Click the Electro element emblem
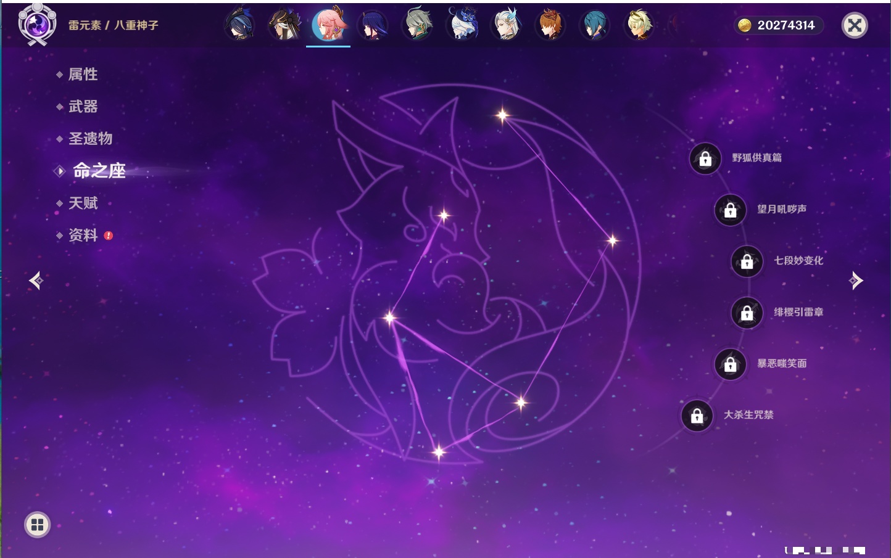Viewport: 891px width, 558px height. (x=37, y=25)
